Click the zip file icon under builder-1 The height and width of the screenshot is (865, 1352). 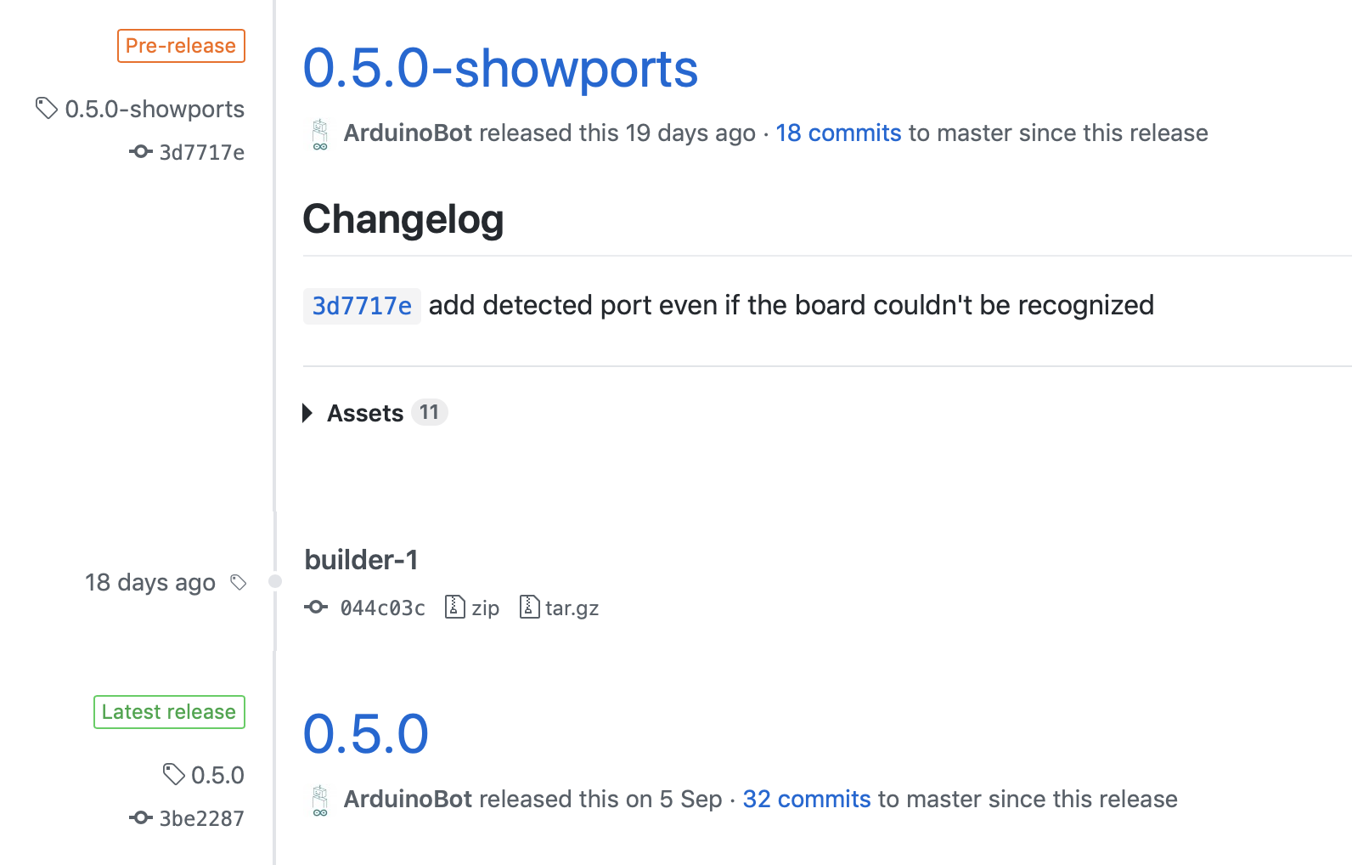[455, 607]
